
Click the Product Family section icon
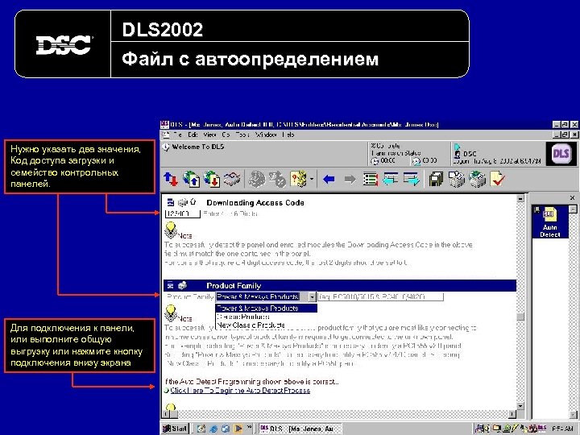pyautogui.click(x=170, y=285)
